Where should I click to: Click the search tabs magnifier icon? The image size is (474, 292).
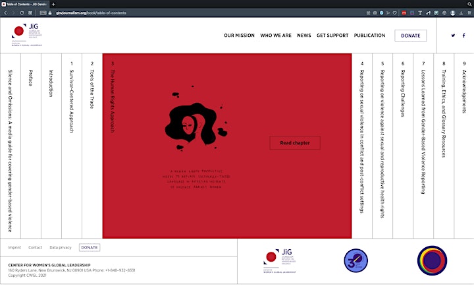(469, 4)
